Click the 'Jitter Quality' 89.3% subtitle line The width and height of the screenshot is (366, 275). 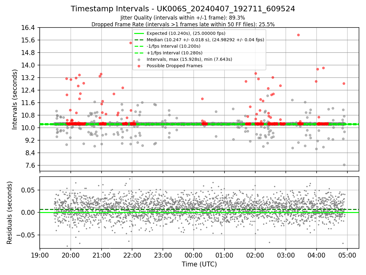click(183, 18)
